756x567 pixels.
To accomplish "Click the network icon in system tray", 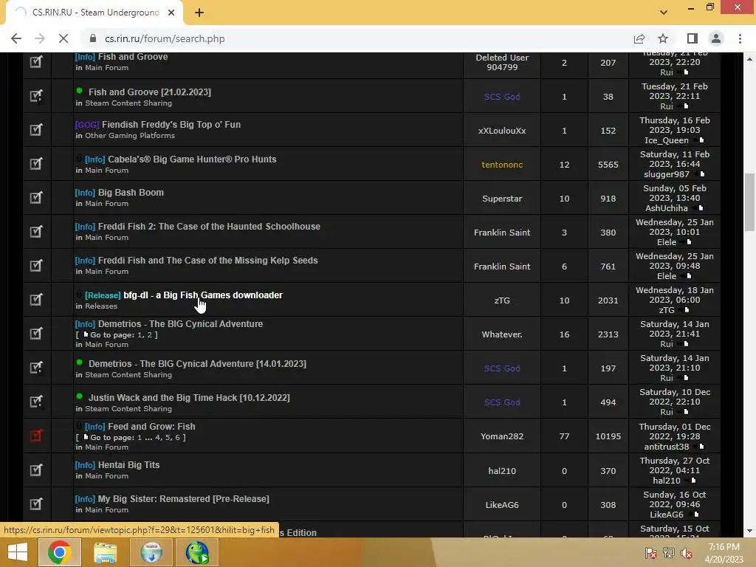I will (x=669, y=553).
